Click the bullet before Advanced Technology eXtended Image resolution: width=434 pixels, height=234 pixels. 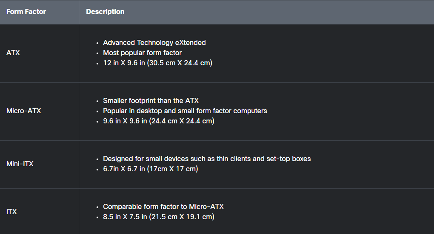click(97, 43)
